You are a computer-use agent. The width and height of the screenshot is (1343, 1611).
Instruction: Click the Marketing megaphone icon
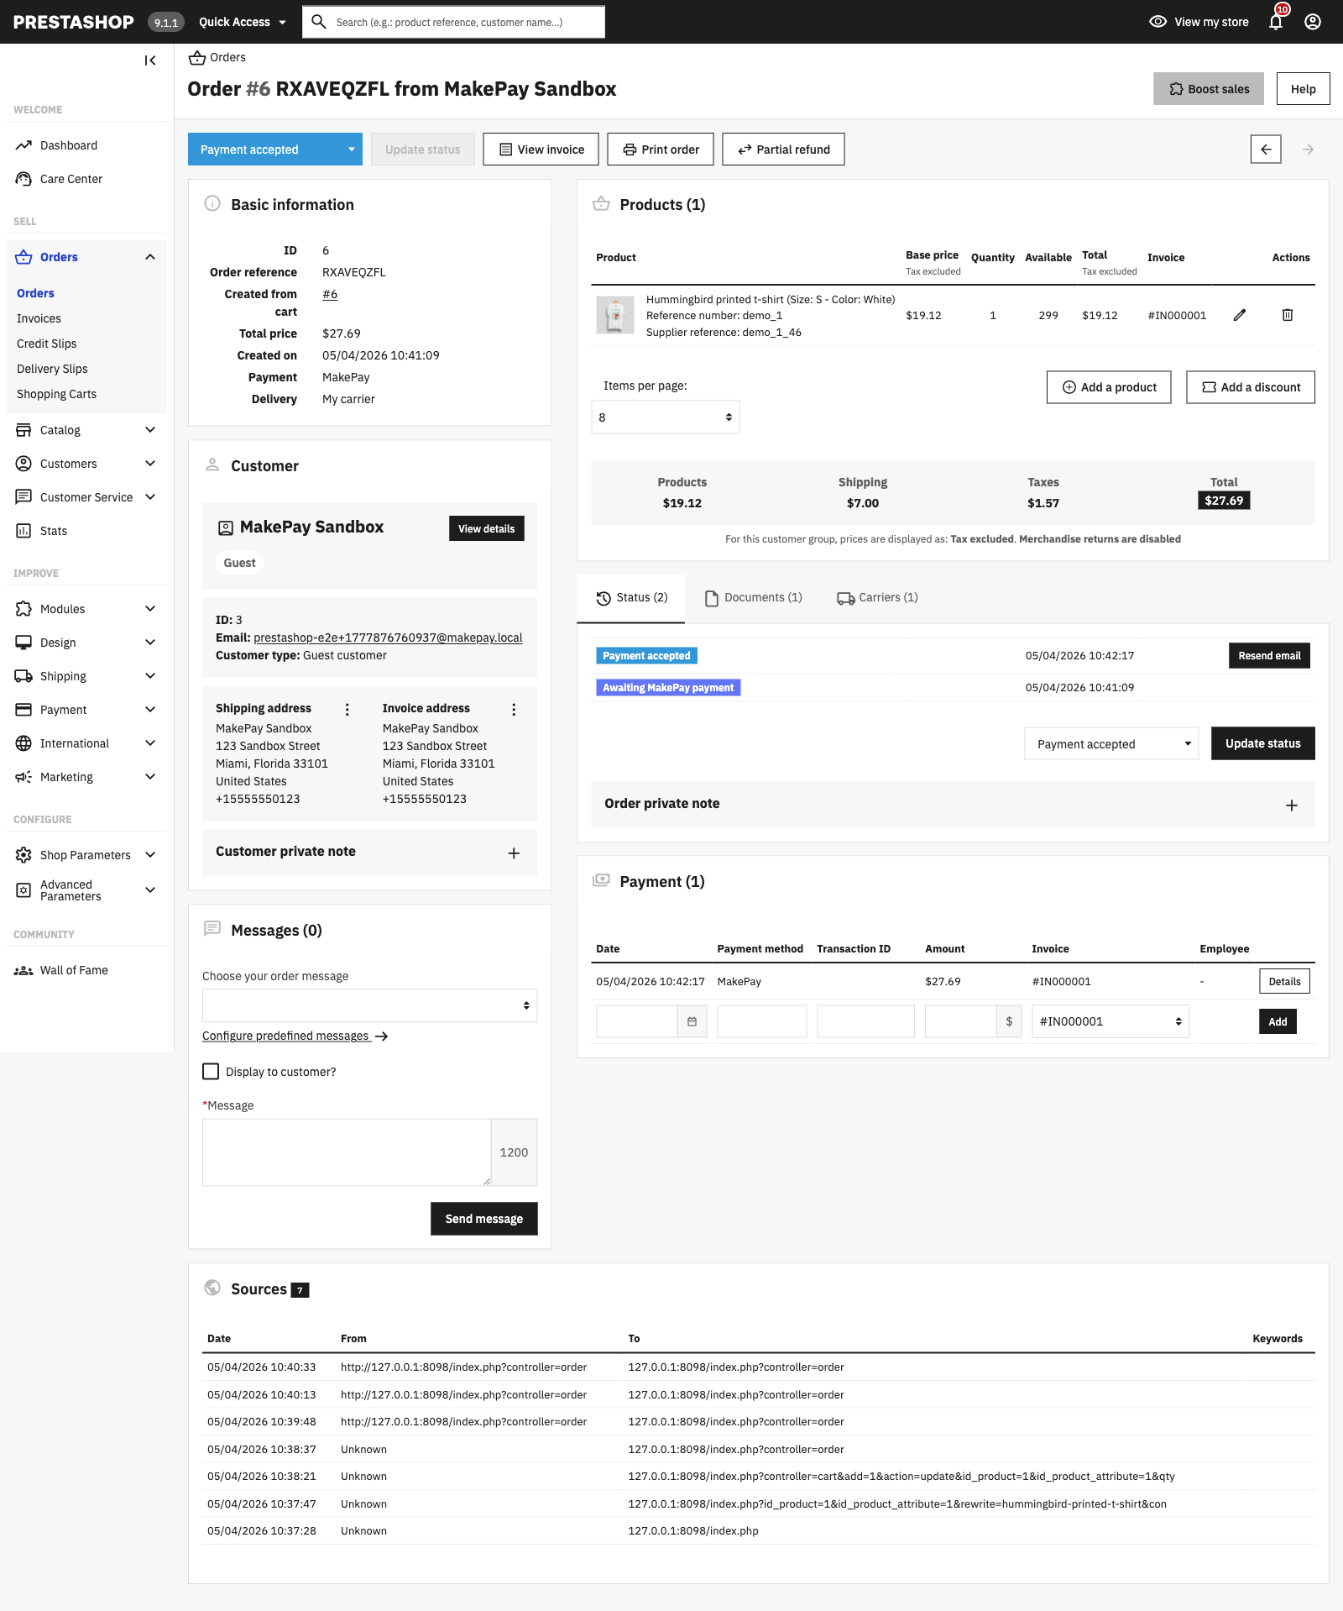[x=24, y=777]
